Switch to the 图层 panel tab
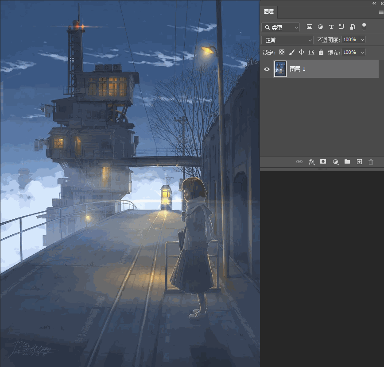Screen dimensions: 384x367 269,12
